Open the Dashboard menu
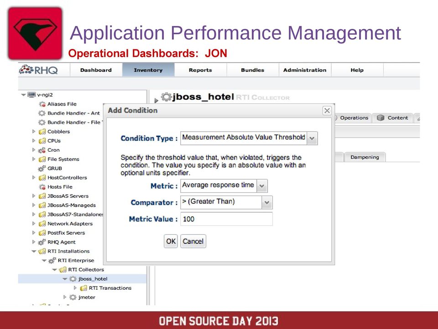This screenshot has width=438, height=329. click(96, 70)
